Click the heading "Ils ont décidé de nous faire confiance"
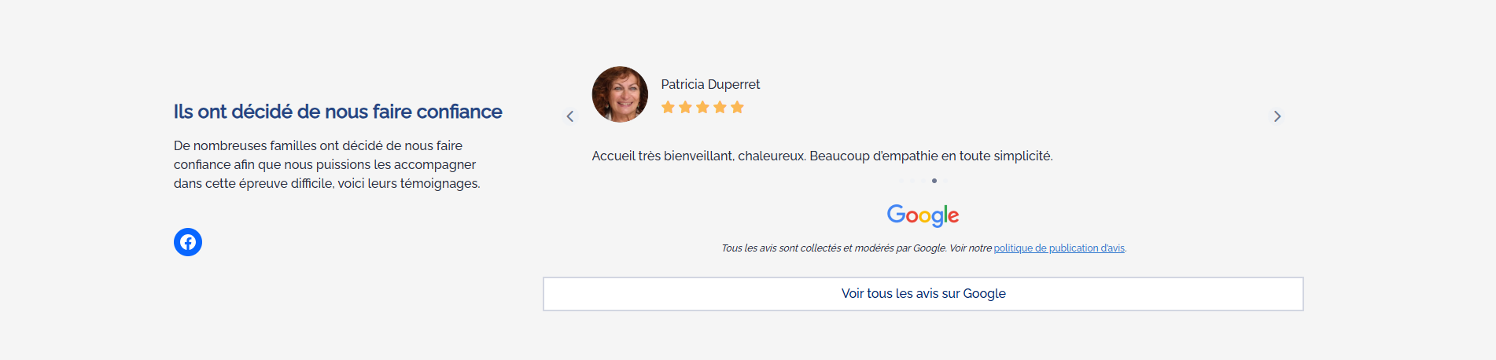Image resolution: width=1496 pixels, height=360 pixels. point(337,112)
